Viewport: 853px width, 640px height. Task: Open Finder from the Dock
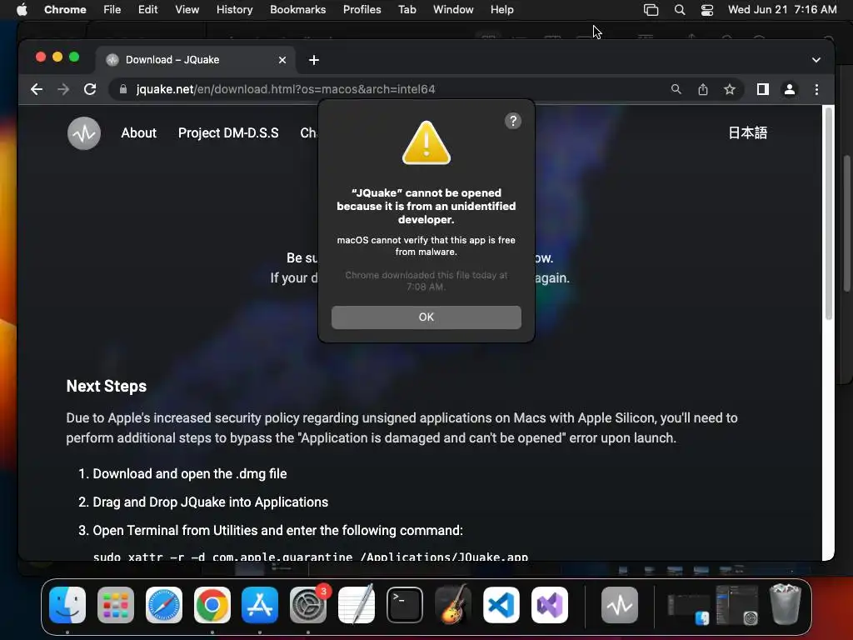pos(67,605)
